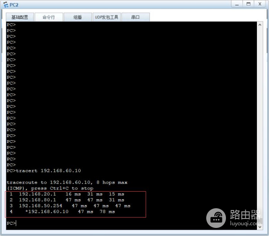Switch to the 串口 tab
Image resolution: width=269 pixels, height=236 pixels.
click(x=135, y=17)
